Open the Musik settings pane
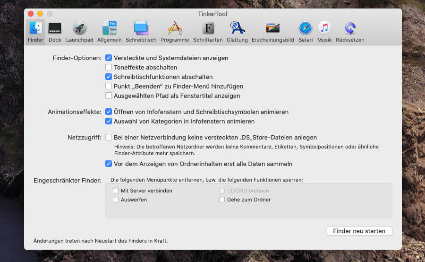Screen dimensions: 425x262 324,32
